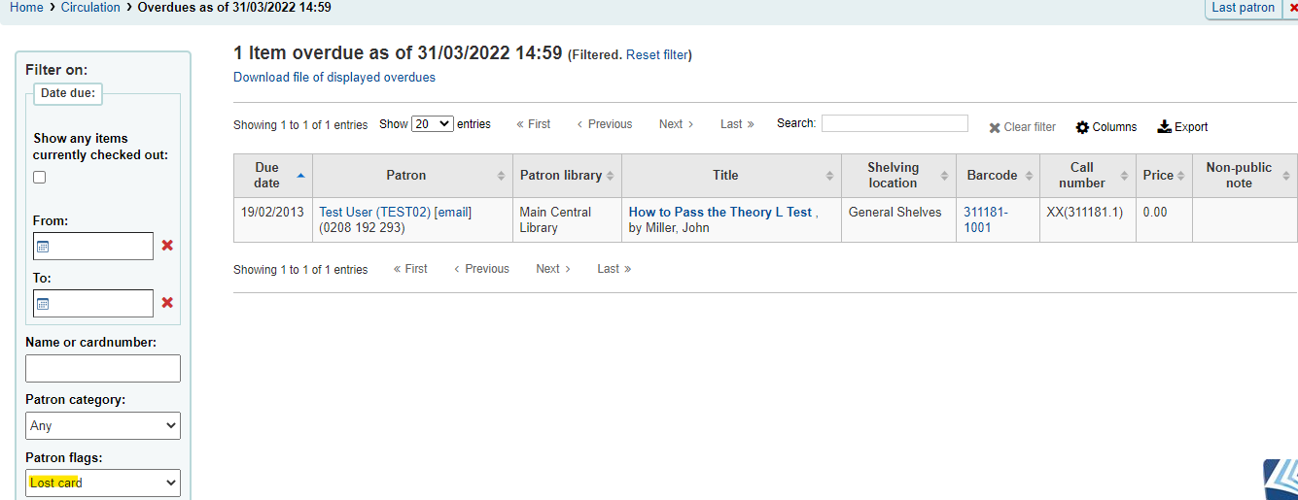Expand the Patron category dropdown

pos(103,425)
